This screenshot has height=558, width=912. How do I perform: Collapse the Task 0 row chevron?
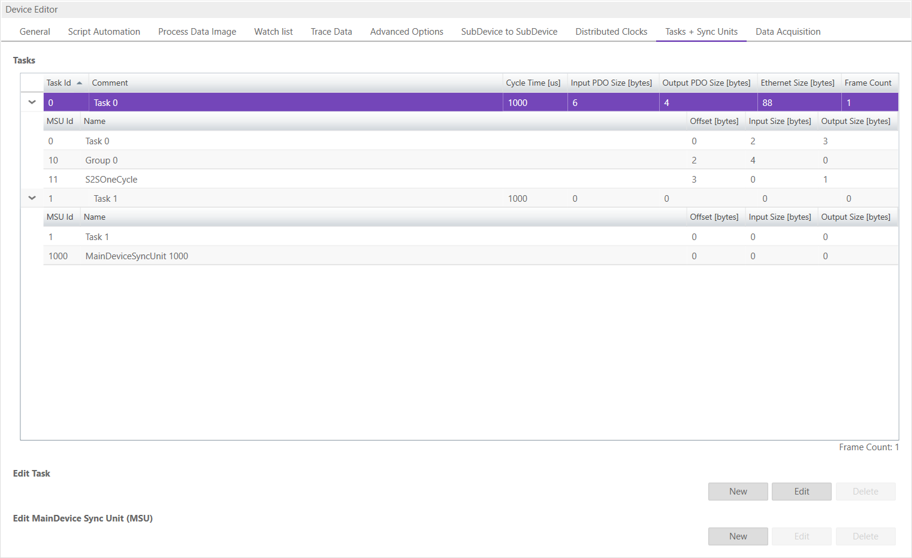coord(32,102)
